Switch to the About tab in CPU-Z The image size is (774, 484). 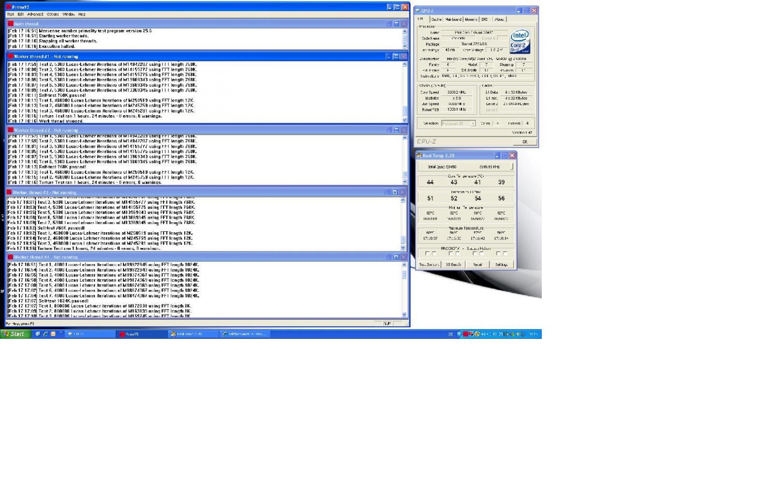[x=499, y=19]
